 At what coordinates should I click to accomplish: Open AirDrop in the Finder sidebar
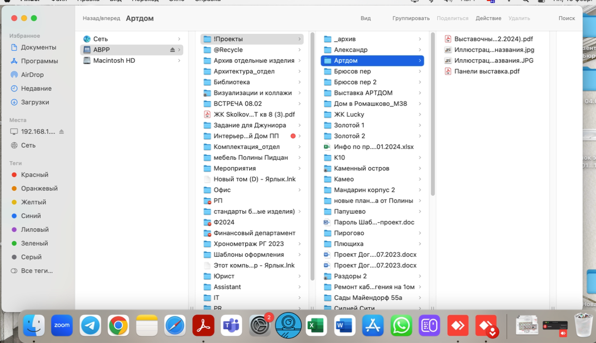[32, 75]
